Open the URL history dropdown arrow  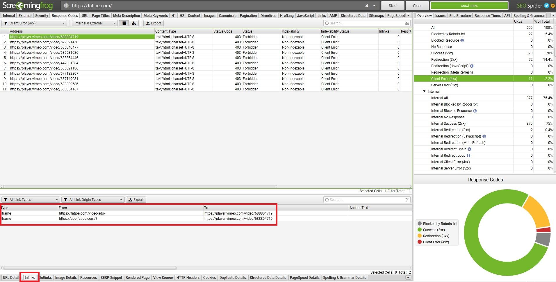pyautogui.click(x=374, y=6)
